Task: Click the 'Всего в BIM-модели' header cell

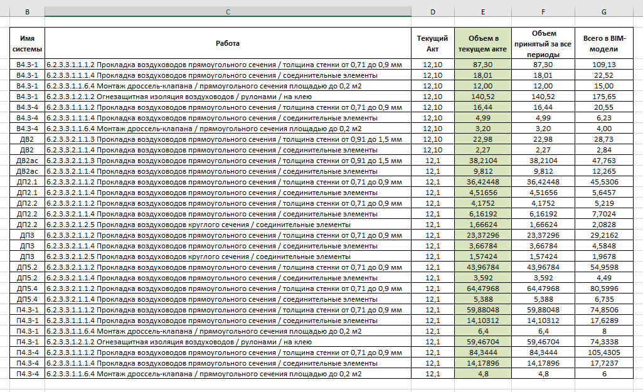Action: click(604, 43)
